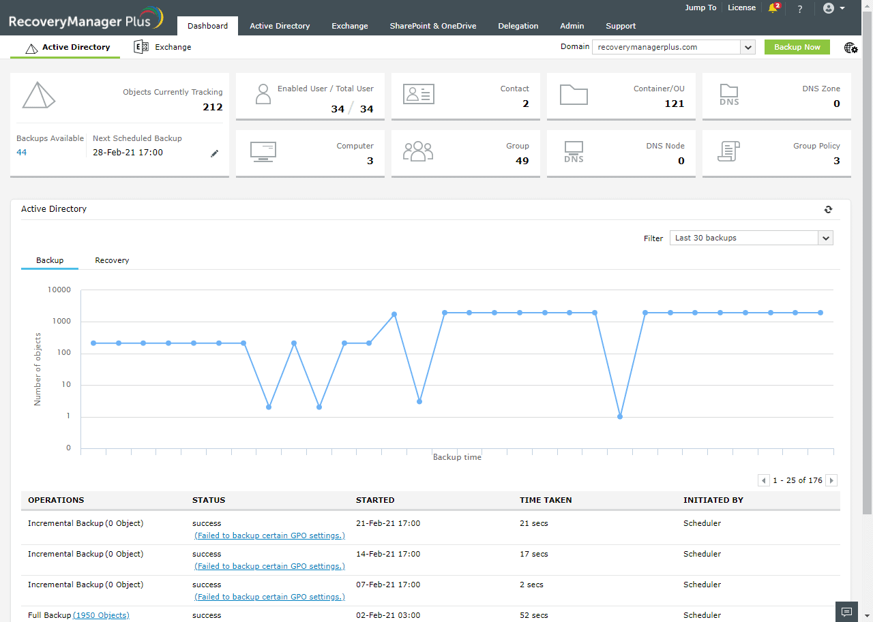The width and height of the screenshot is (873, 622).
Task: Open GPO failure link for 14-Feb-21 backup
Action: point(269,566)
